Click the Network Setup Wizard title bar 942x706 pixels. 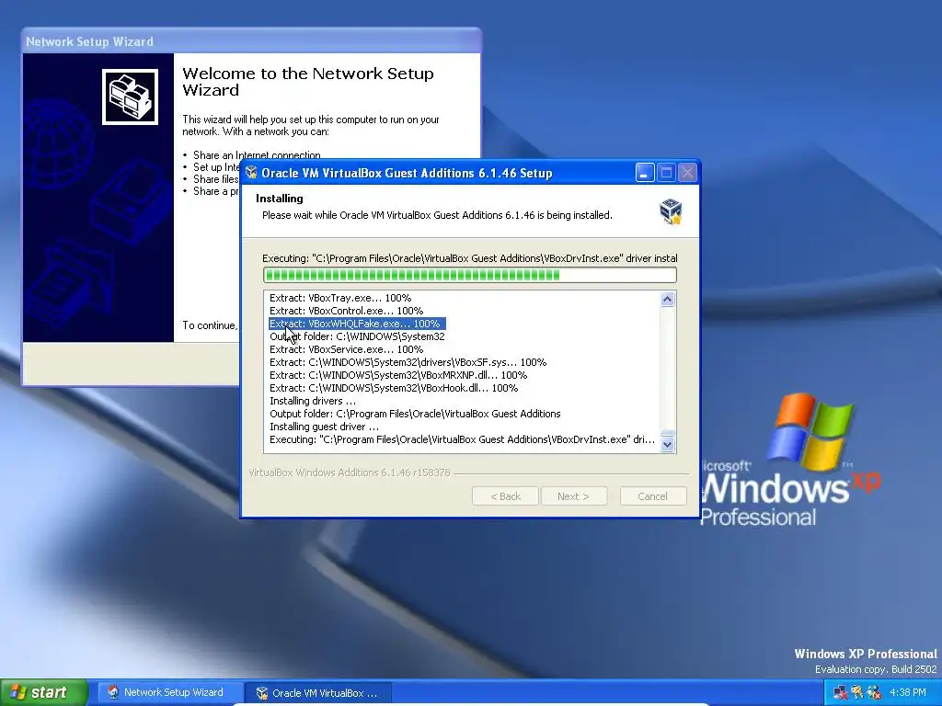point(251,41)
